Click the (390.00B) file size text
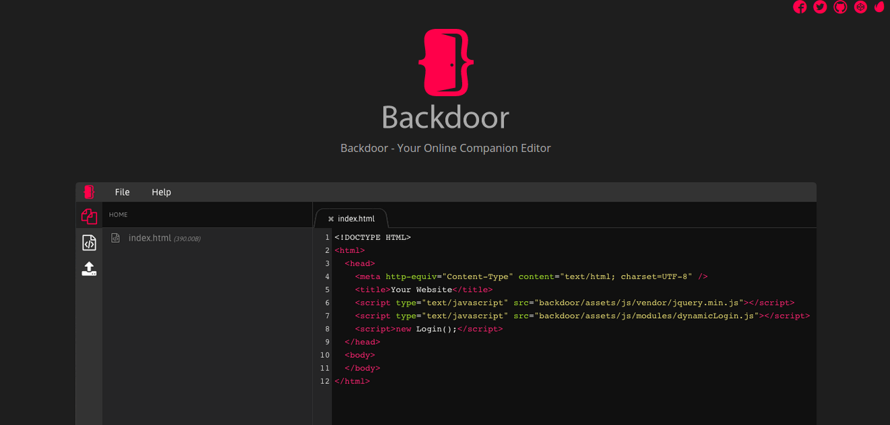Screen dimensions: 890x425 187,239
